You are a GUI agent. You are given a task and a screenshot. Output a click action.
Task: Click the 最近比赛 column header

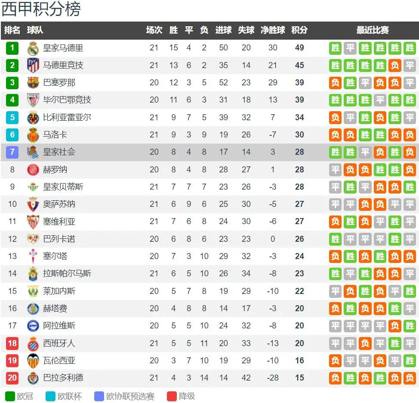(x=373, y=30)
